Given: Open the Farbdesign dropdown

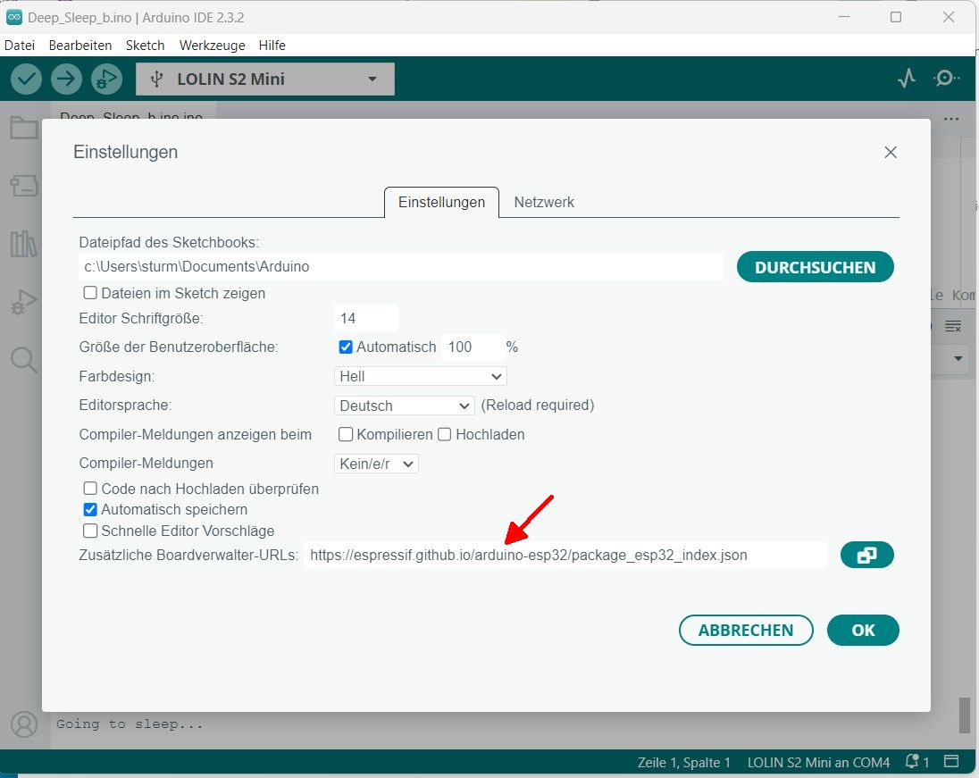Looking at the screenshot, I should [x=420, y=377].
